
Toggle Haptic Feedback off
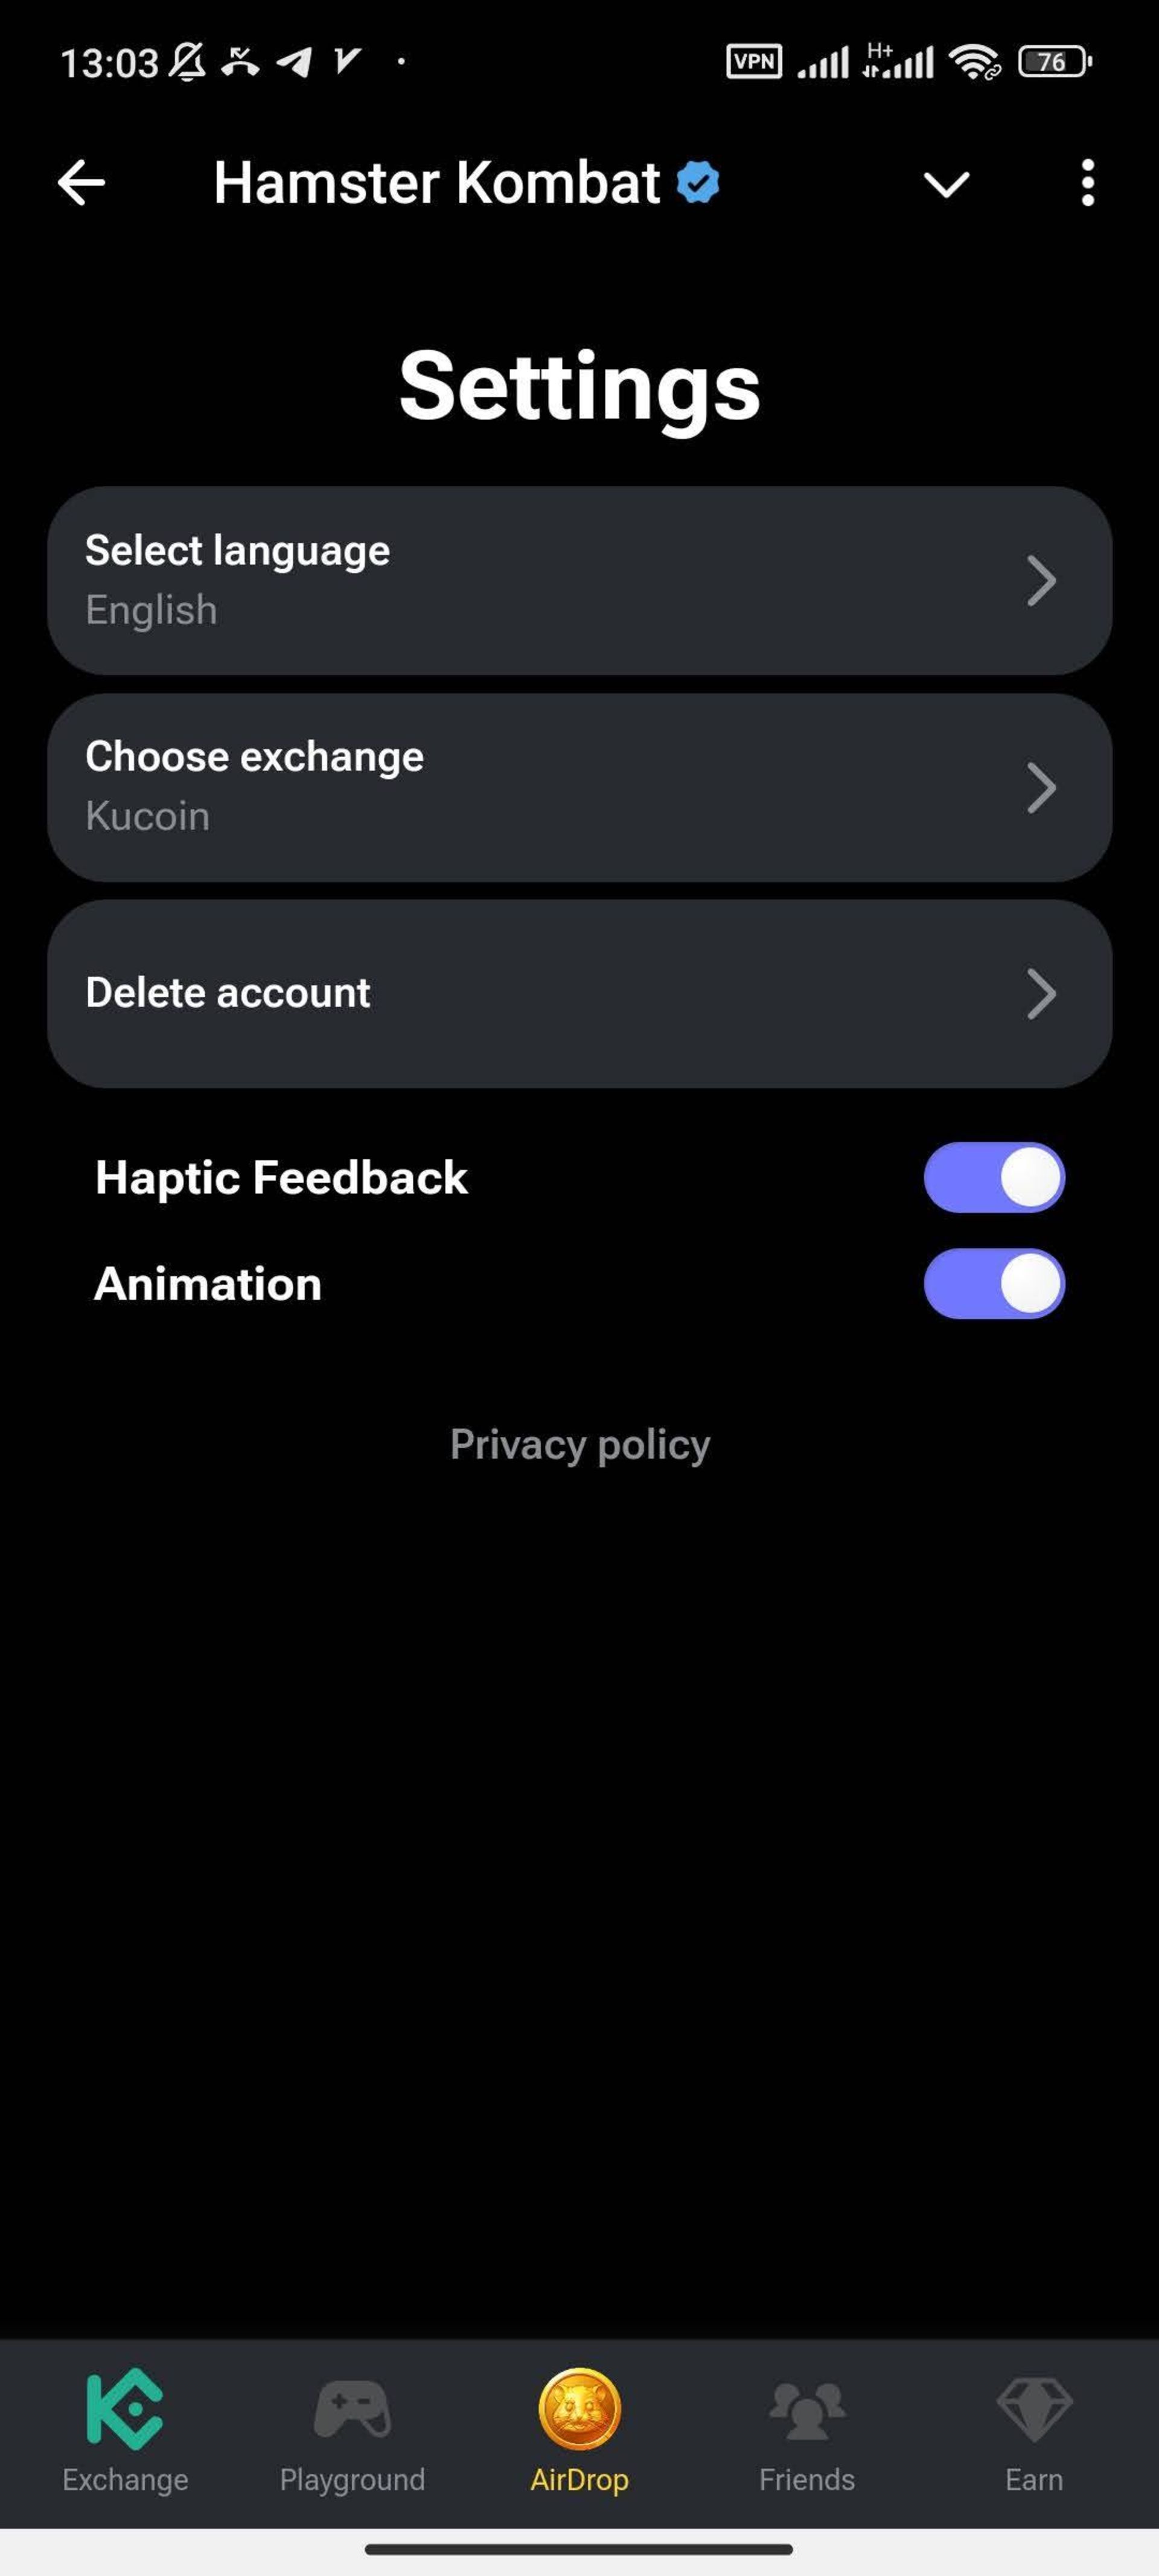pos(993,1176)
